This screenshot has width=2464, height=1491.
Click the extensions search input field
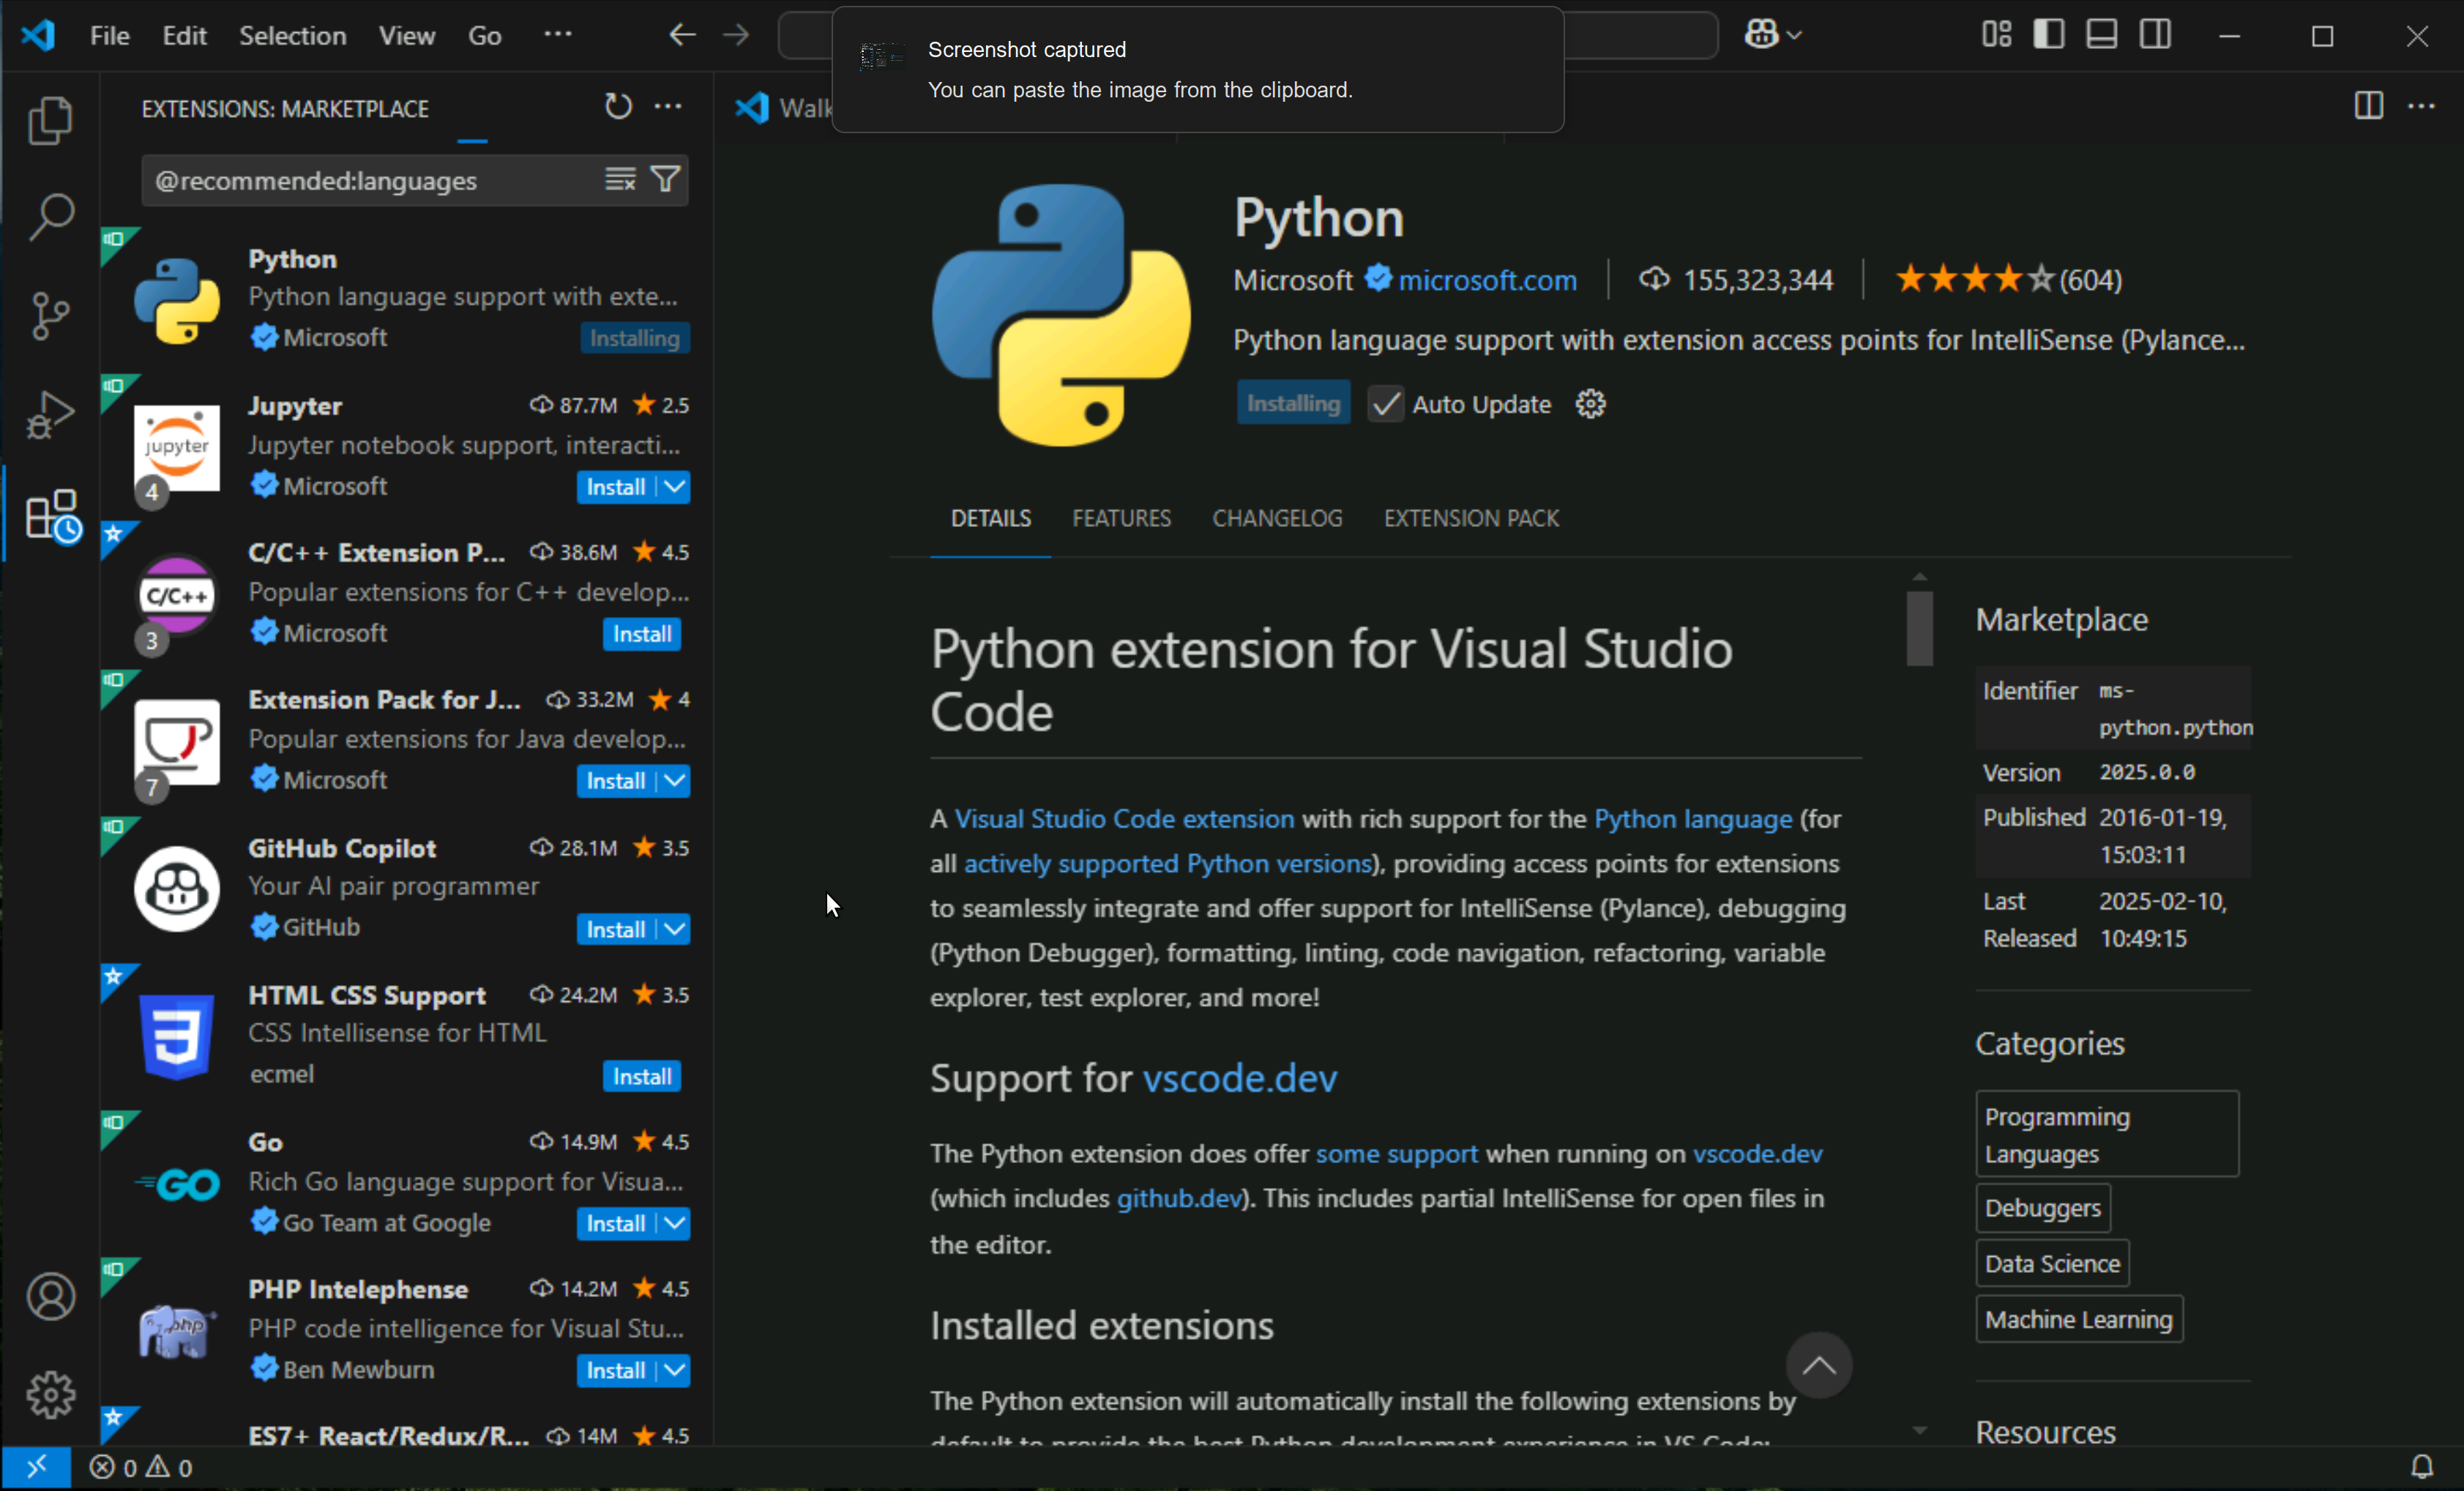(370, 181)
